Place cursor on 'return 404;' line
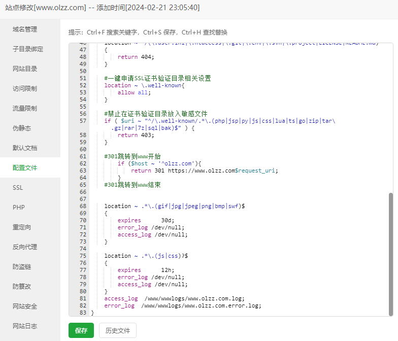Screen dimensions: 398x341 click(136, 57)
